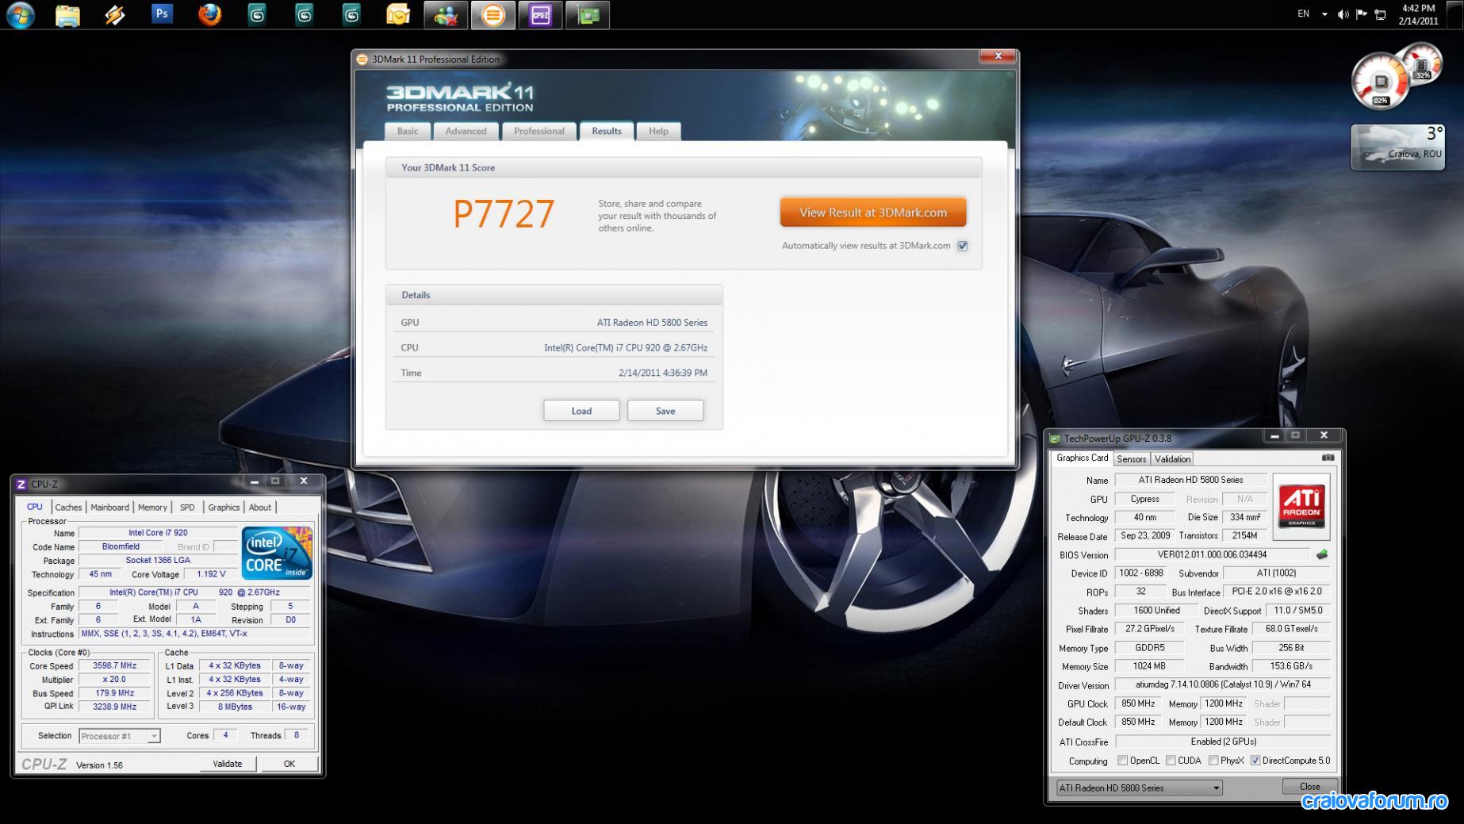Show hidden tray icons arrow
This screenshot has width=1464, height=824.
click(1324, 14)
